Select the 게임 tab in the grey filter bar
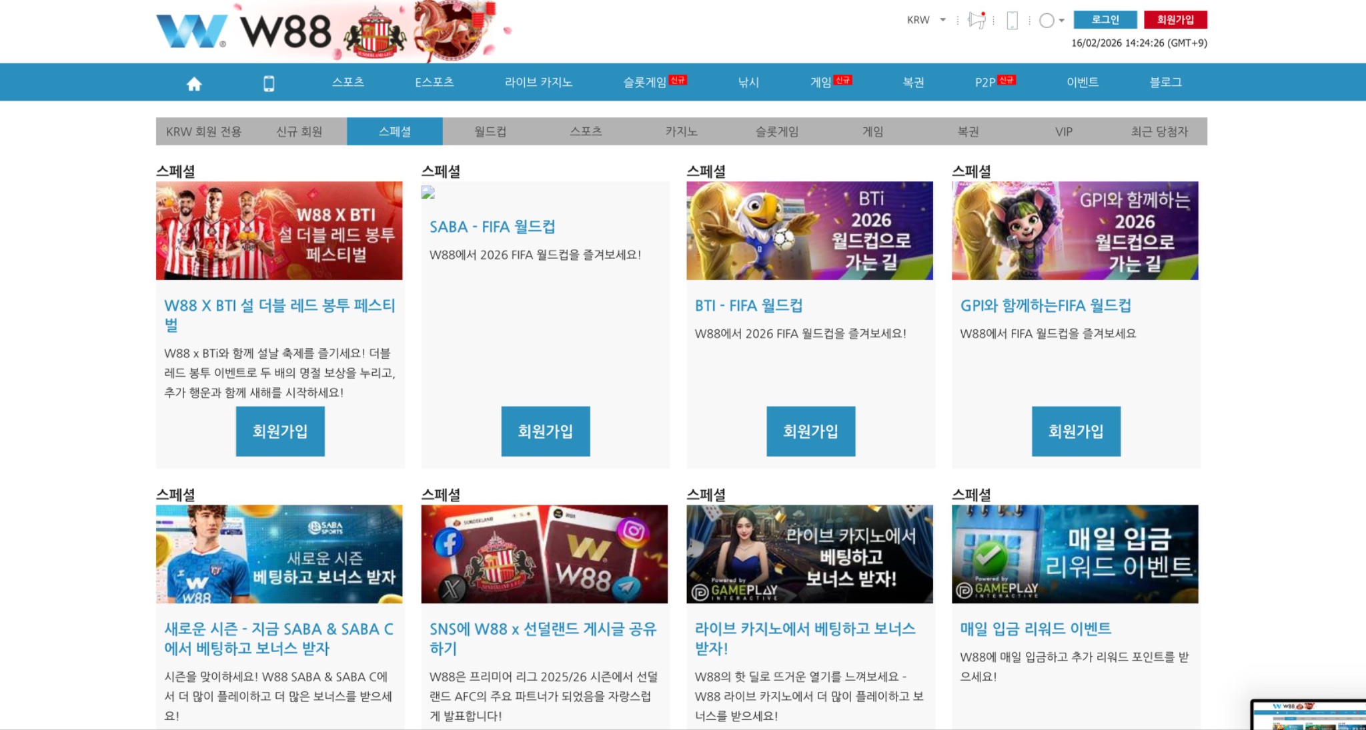This screenshot has height=730, width=1366. click(x=872, y=131)
